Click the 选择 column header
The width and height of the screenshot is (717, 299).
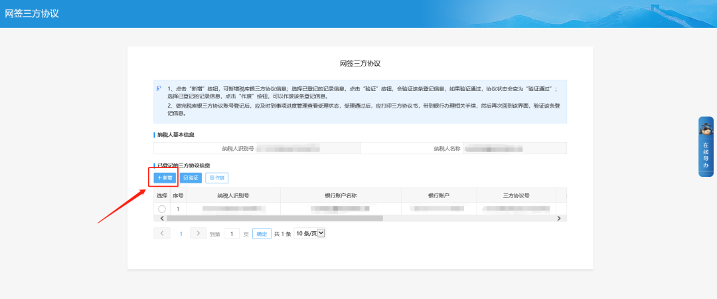click(162, 195)
